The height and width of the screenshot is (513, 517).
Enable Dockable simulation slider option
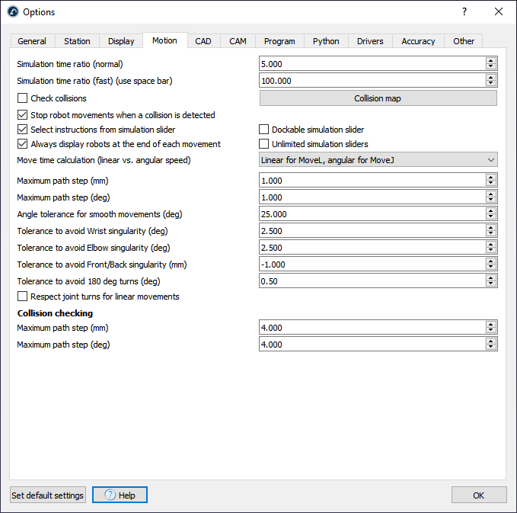pos(264,130)
